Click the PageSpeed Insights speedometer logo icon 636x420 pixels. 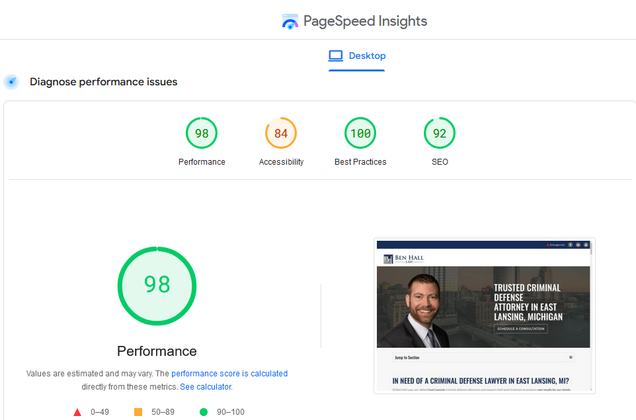point(290,21)
